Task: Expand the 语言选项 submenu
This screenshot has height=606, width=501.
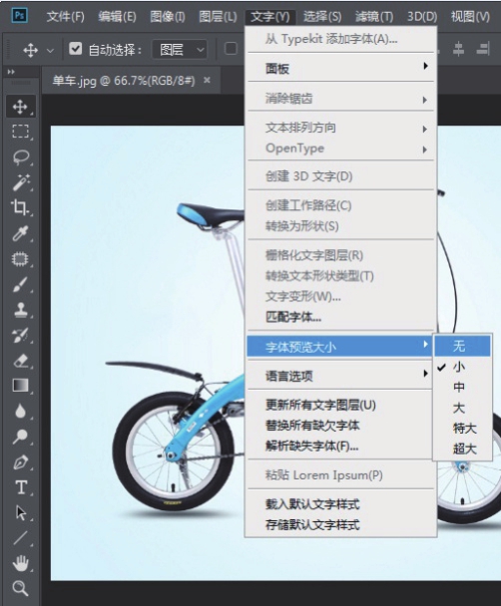Action: click(x=340, y=376)
